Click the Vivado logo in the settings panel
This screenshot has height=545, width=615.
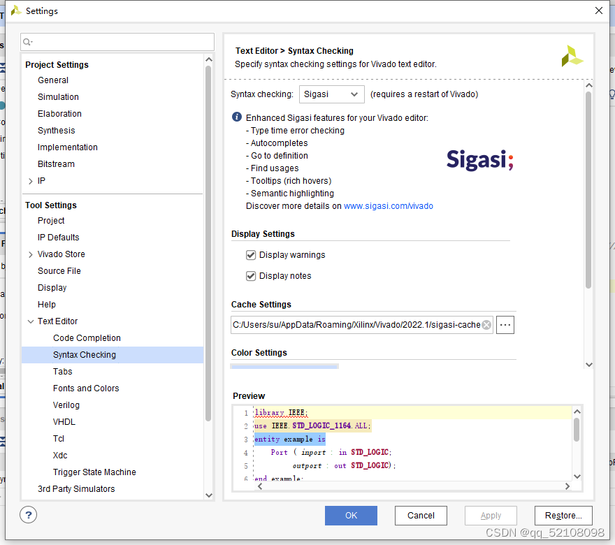point(572,55)
